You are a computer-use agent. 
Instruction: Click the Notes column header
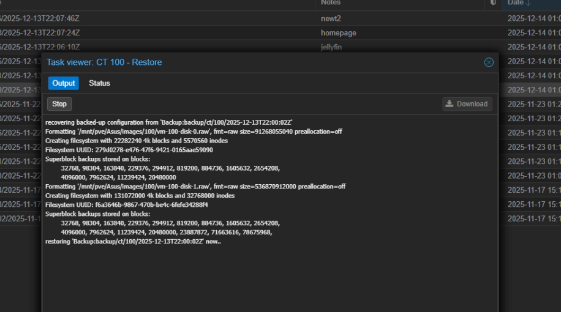[x=331, y=3]
